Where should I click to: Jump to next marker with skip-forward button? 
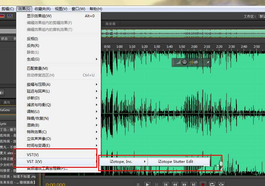point(194,184)
